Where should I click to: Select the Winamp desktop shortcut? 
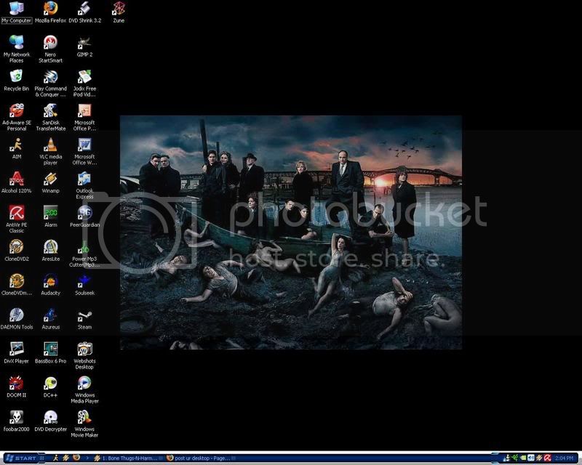point(50,182)
